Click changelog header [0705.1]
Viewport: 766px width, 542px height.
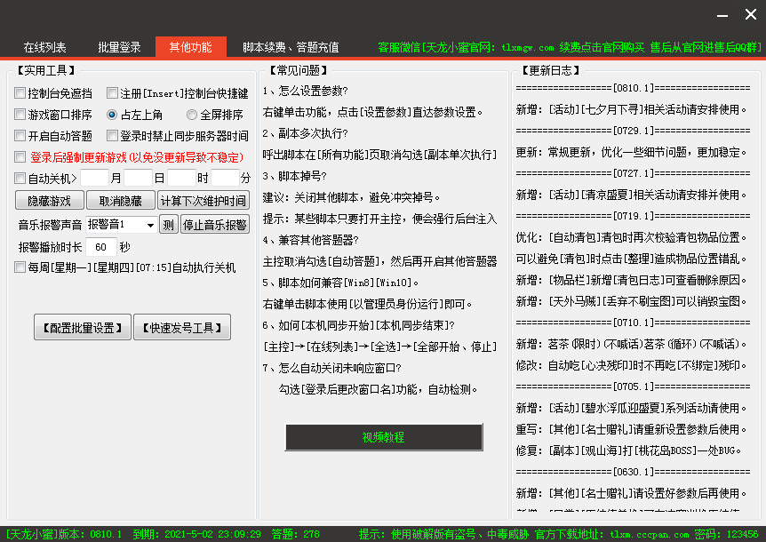pyautogui.click(x=633, y=387)
